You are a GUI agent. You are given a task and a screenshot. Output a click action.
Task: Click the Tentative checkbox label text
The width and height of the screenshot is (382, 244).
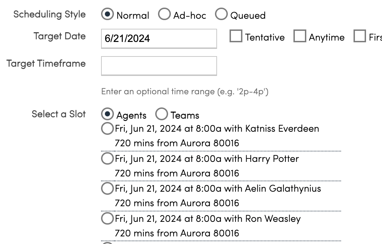click(x=265, y=37)
